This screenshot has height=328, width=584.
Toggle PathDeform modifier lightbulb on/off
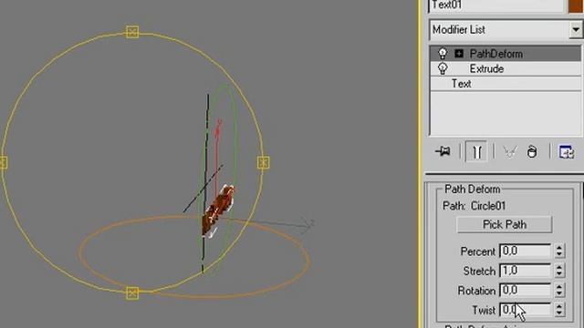pos(443,54)
